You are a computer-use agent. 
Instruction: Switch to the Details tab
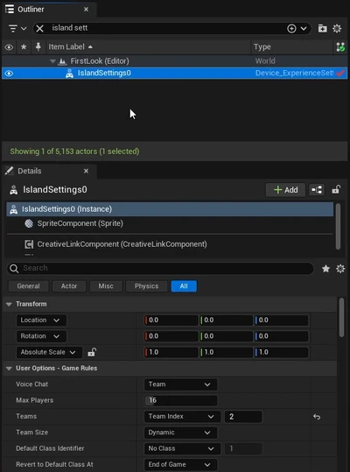click(29, 171)
